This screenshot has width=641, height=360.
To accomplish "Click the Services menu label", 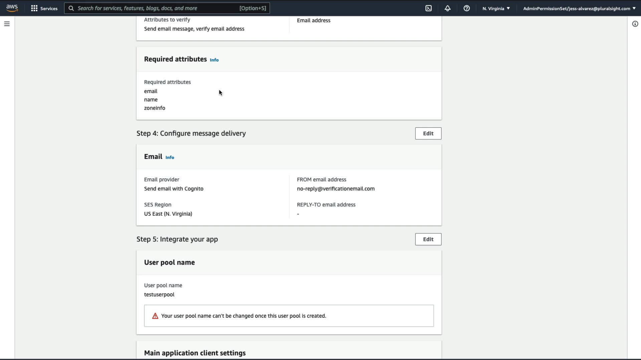I will pos(49,8).
